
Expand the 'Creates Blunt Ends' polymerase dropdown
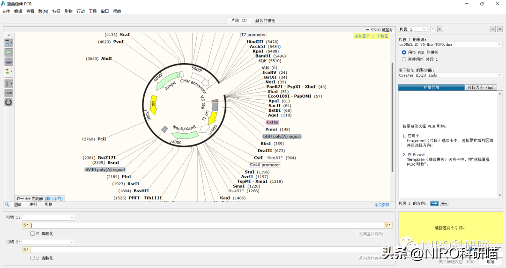pyautogui.click(x=450, y=75)
